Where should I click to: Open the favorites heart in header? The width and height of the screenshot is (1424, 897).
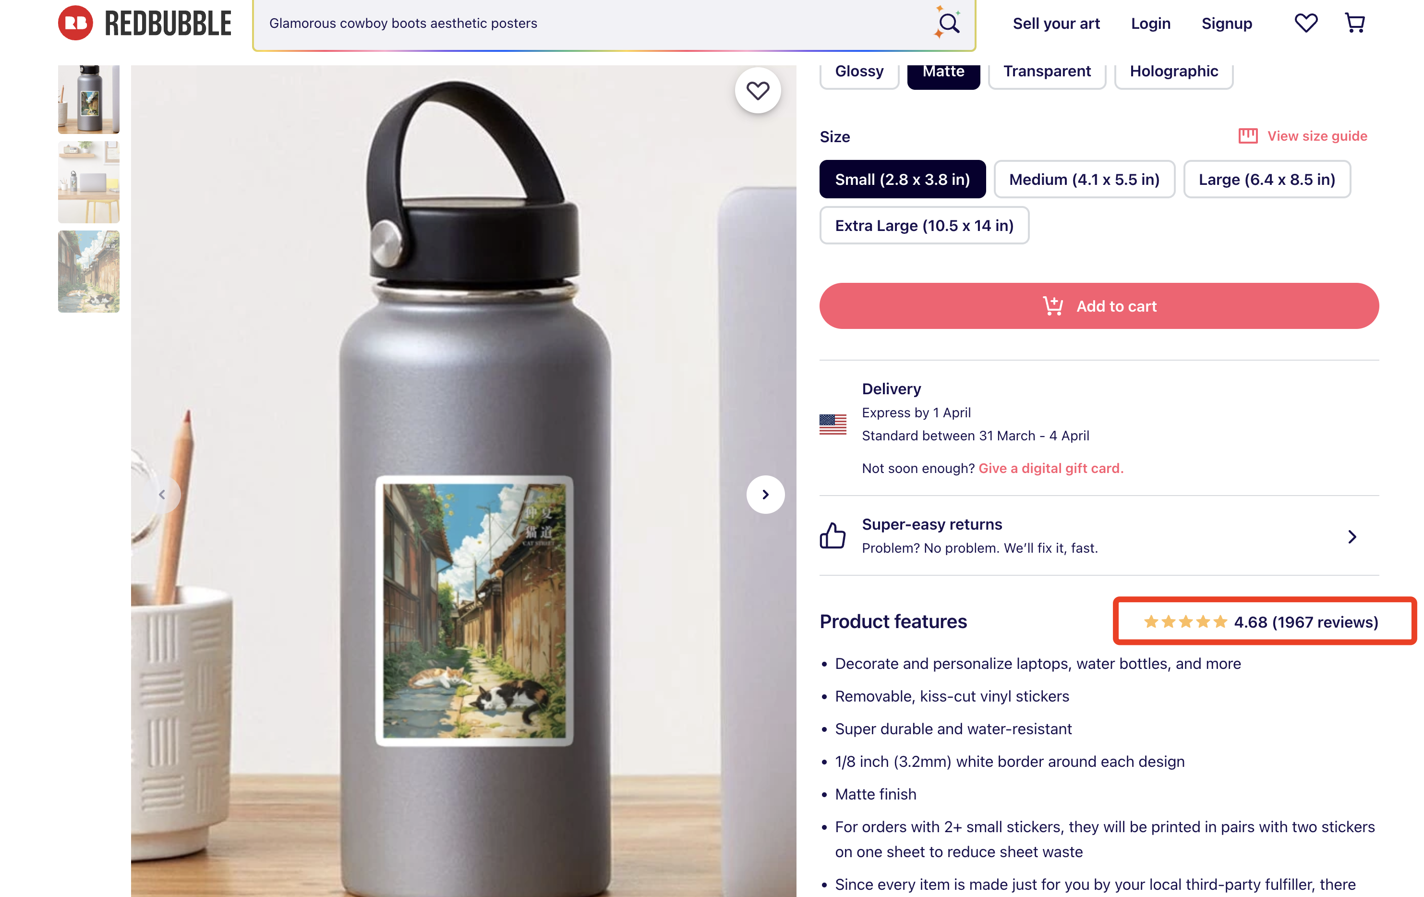coord(1306,23)
